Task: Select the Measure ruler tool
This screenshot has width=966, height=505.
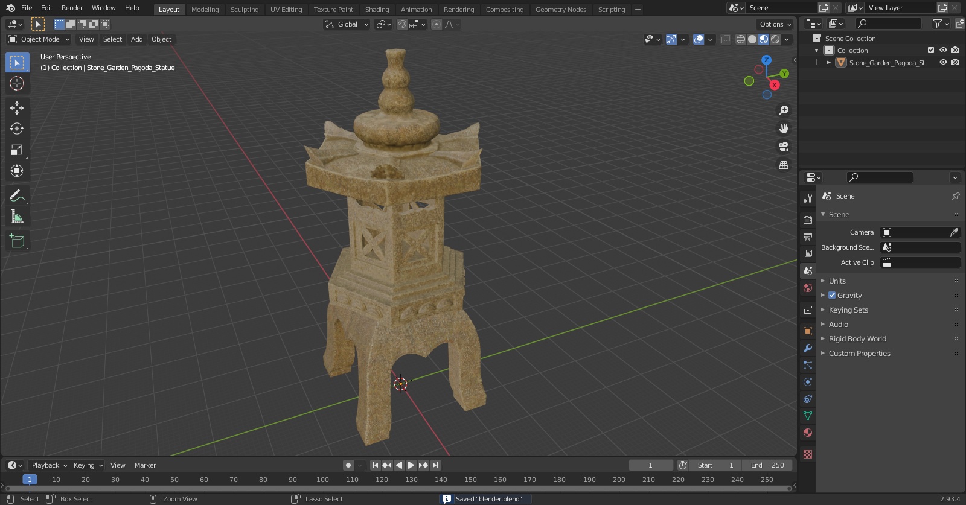Action: tap(17, 217)
